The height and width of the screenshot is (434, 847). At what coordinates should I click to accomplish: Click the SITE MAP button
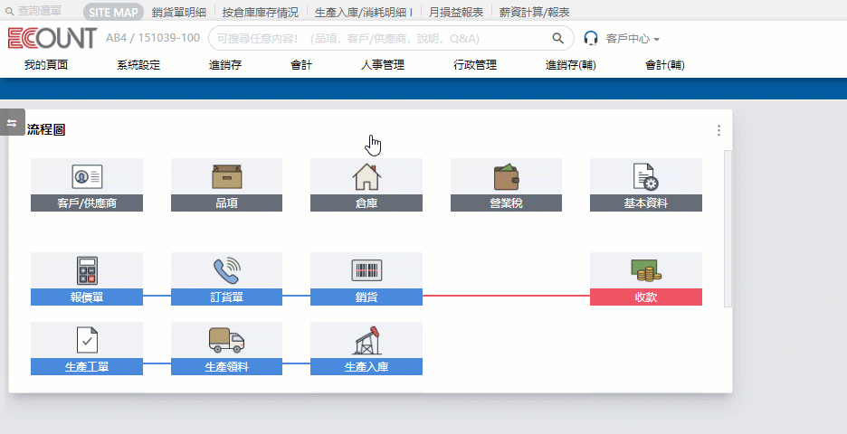pyautogui.click(x=113, y=13)
